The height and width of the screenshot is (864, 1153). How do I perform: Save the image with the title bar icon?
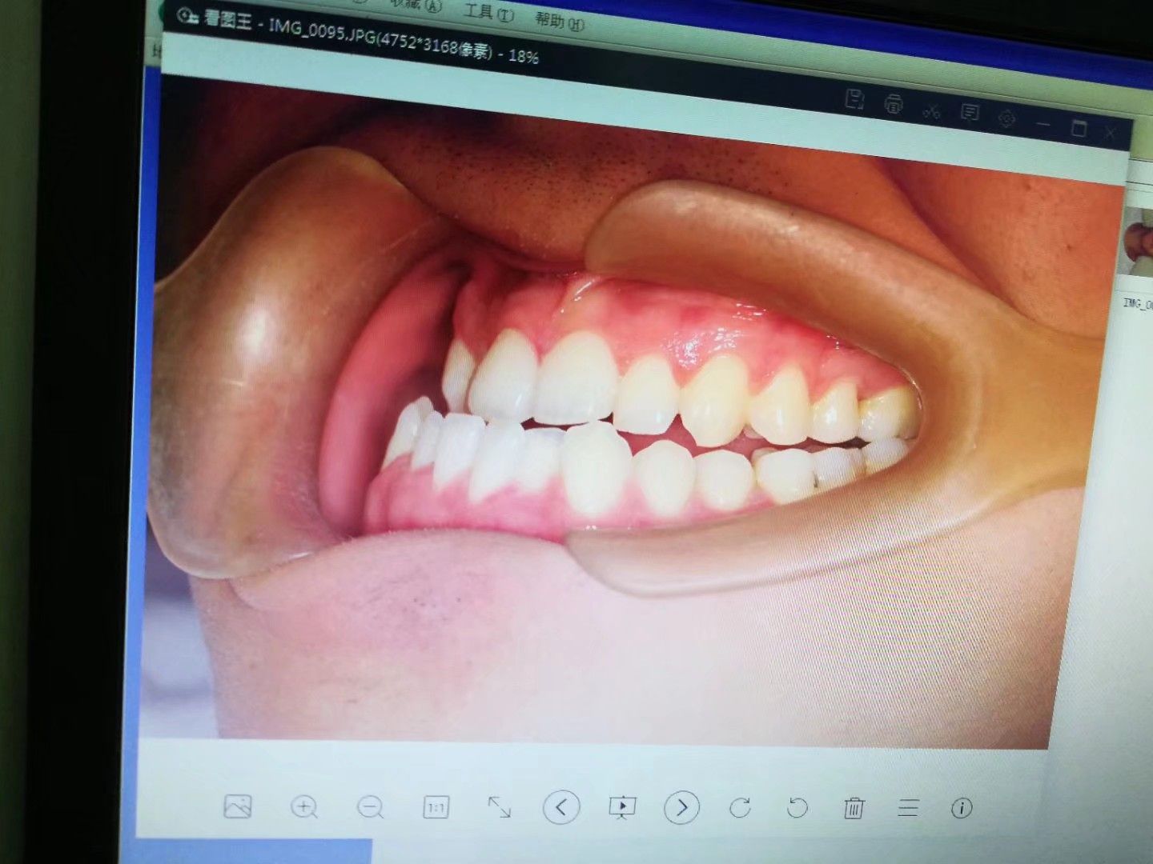coord(855,100)
